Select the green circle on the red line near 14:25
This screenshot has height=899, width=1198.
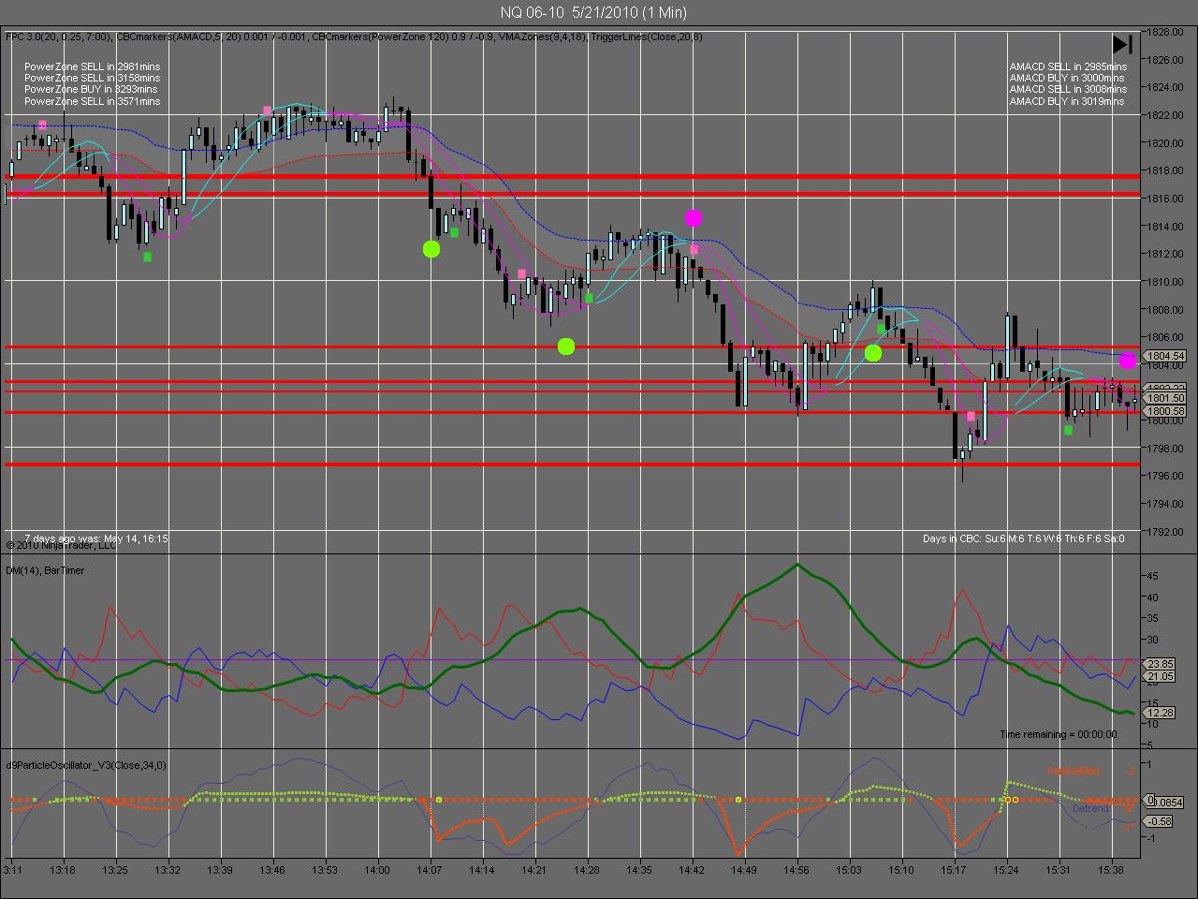[565, 346]
